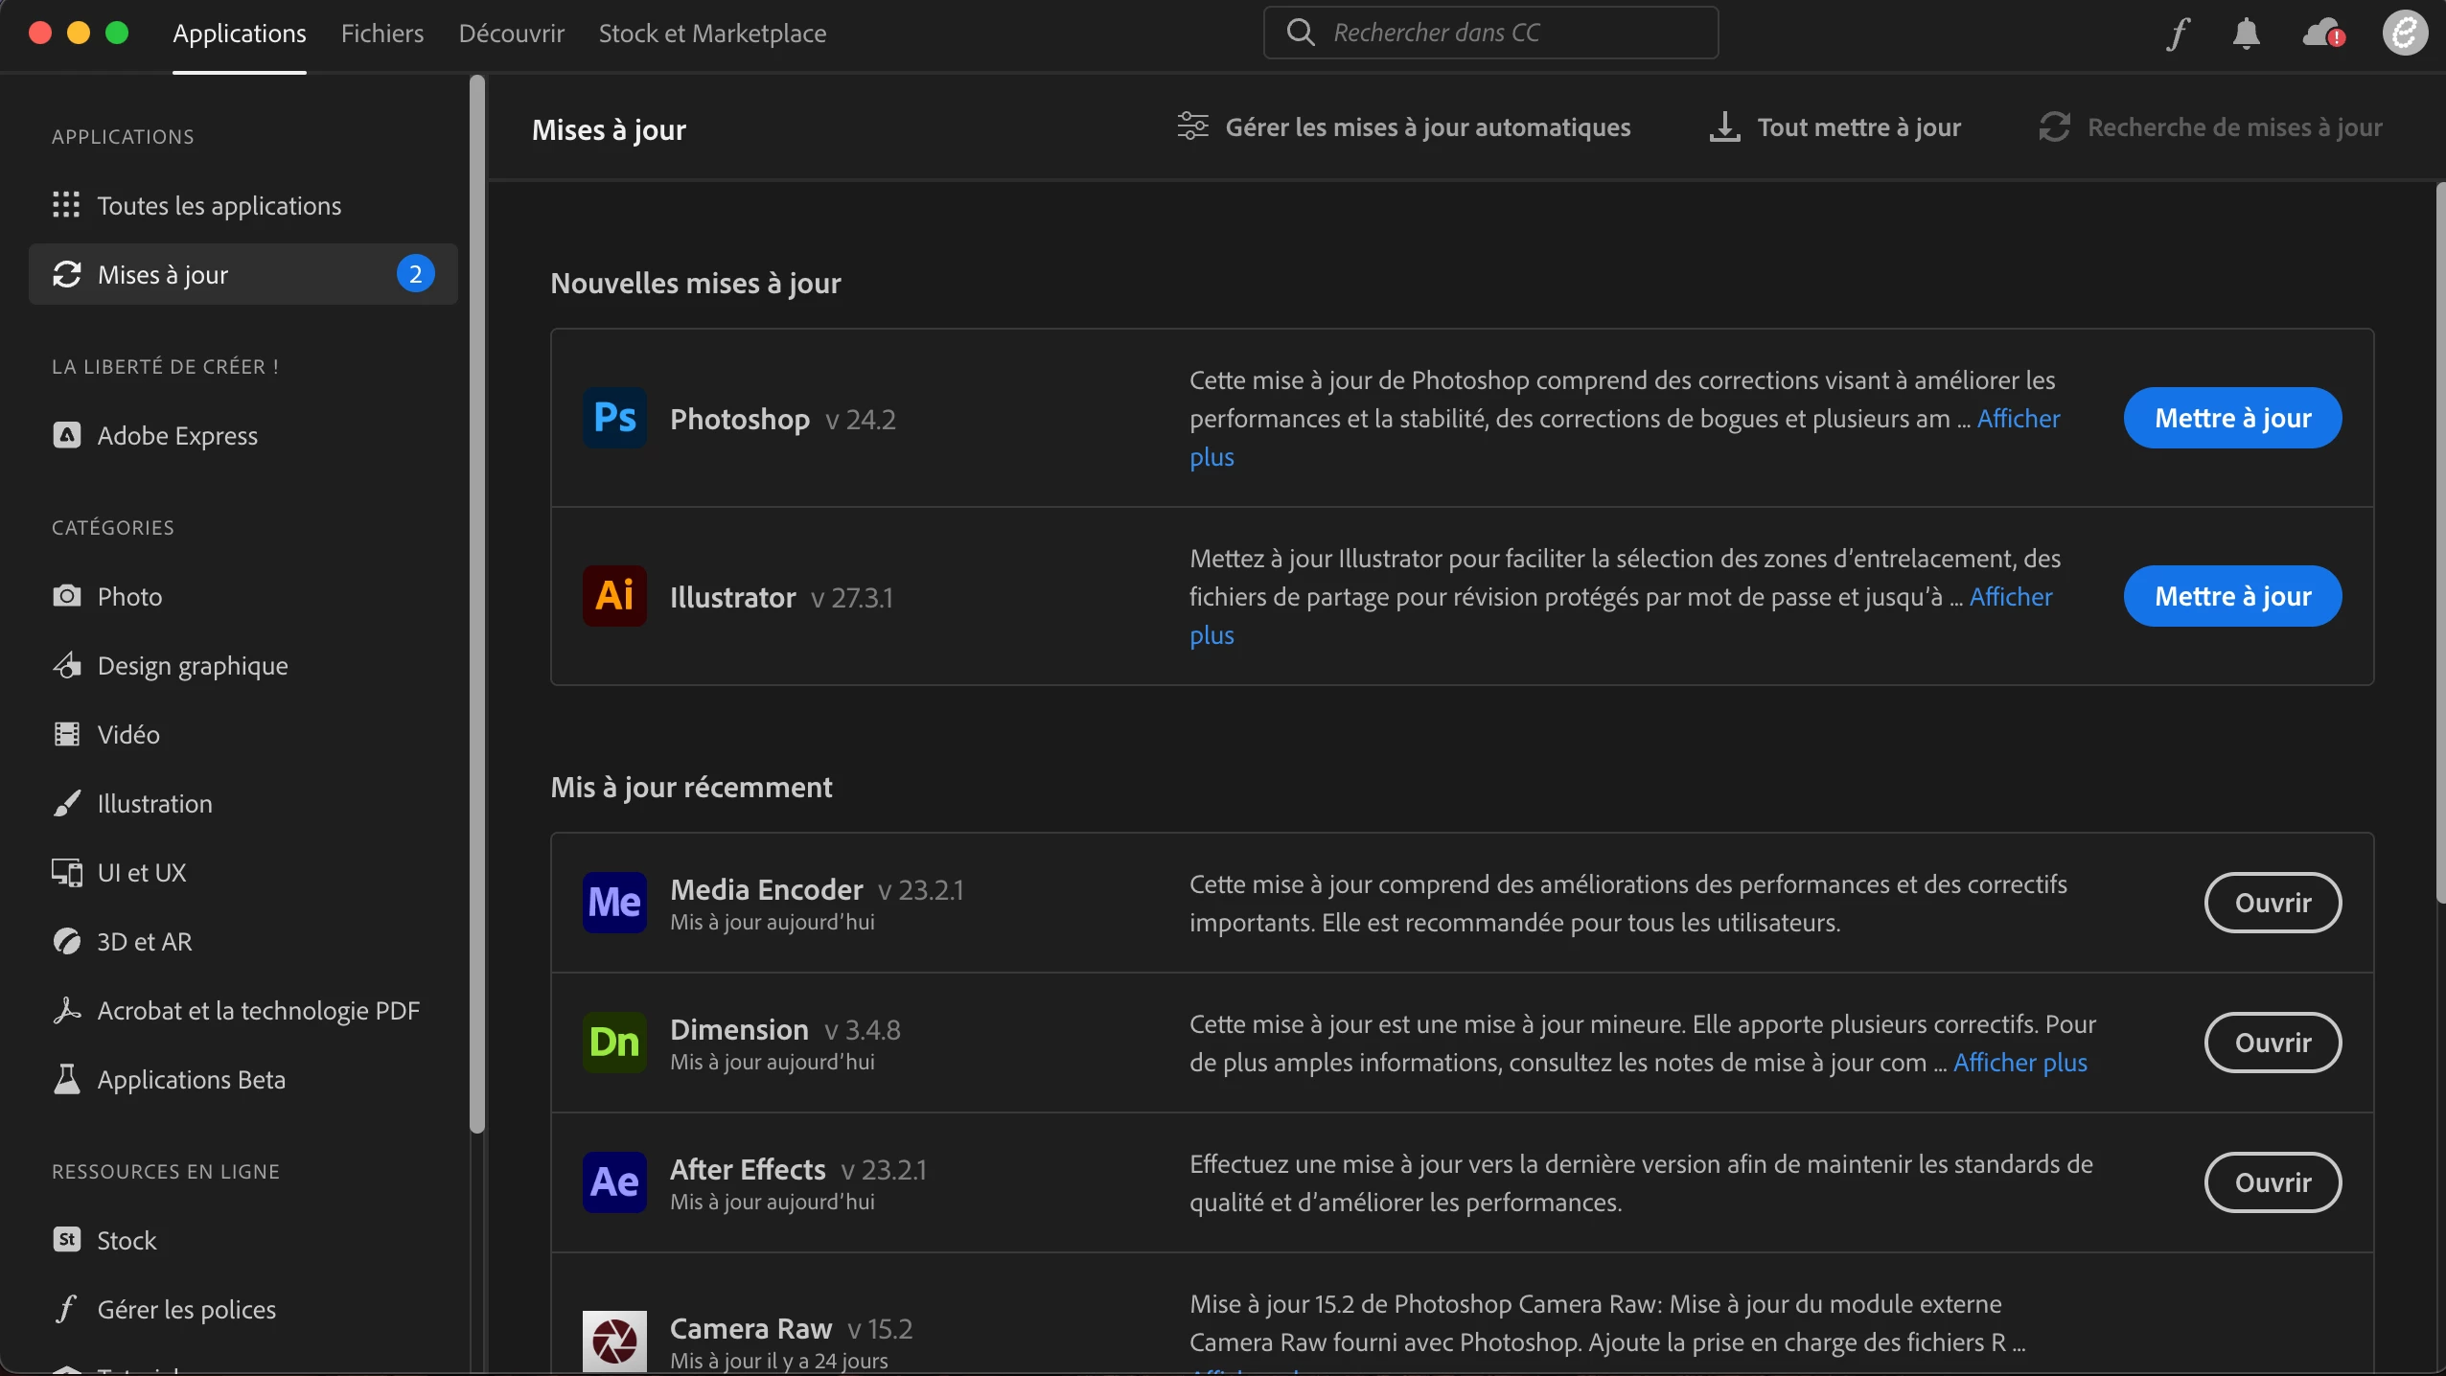
Task: Switch to Stock et Marketplace tab
Action: 712,34
